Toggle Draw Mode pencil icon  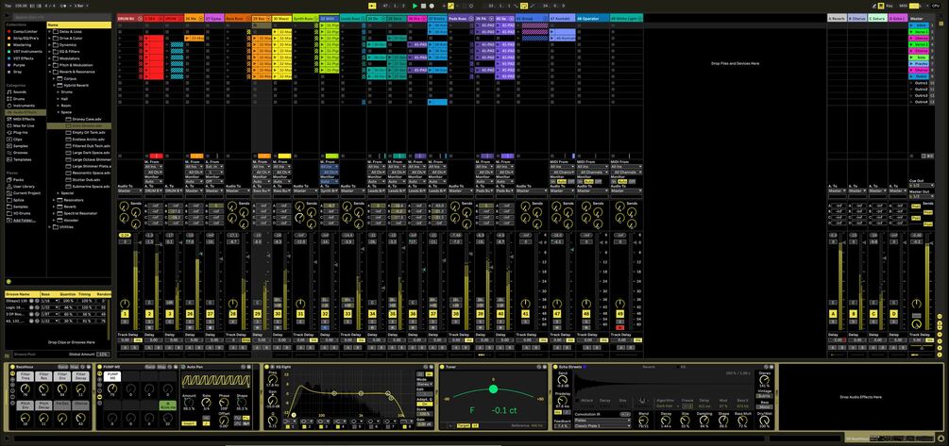click(x=873, y=6)
